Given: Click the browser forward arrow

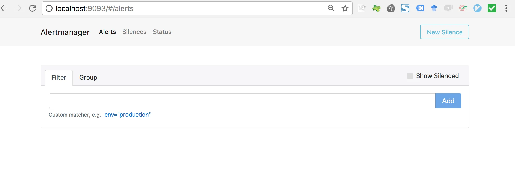Looking at the screenshot, I should click(18, 8).
